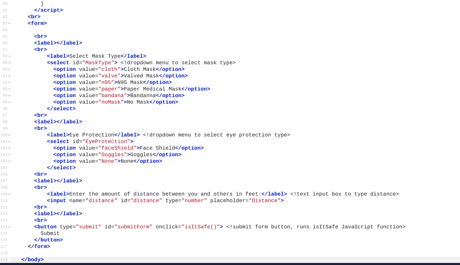Click the empty label tags on line 86
The width and height of the screenshot is (460, 265).
tap(58, 43)
